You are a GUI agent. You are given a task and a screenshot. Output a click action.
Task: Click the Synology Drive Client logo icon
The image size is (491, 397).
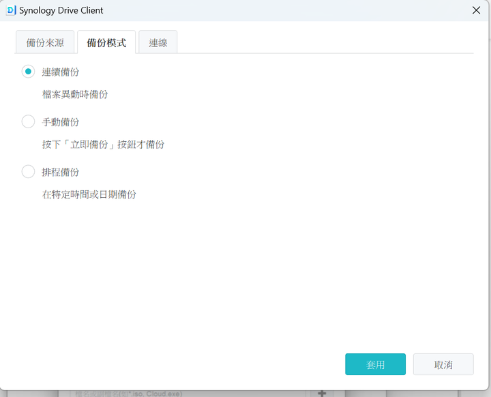[11, 10]
